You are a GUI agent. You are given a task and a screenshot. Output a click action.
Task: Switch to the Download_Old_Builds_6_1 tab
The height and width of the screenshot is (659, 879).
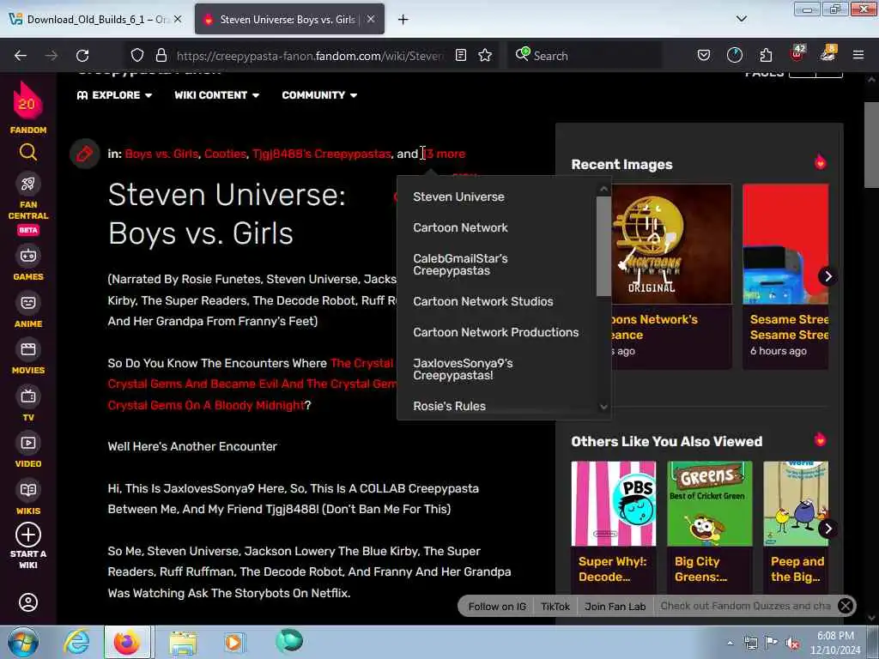pos(96,20)
